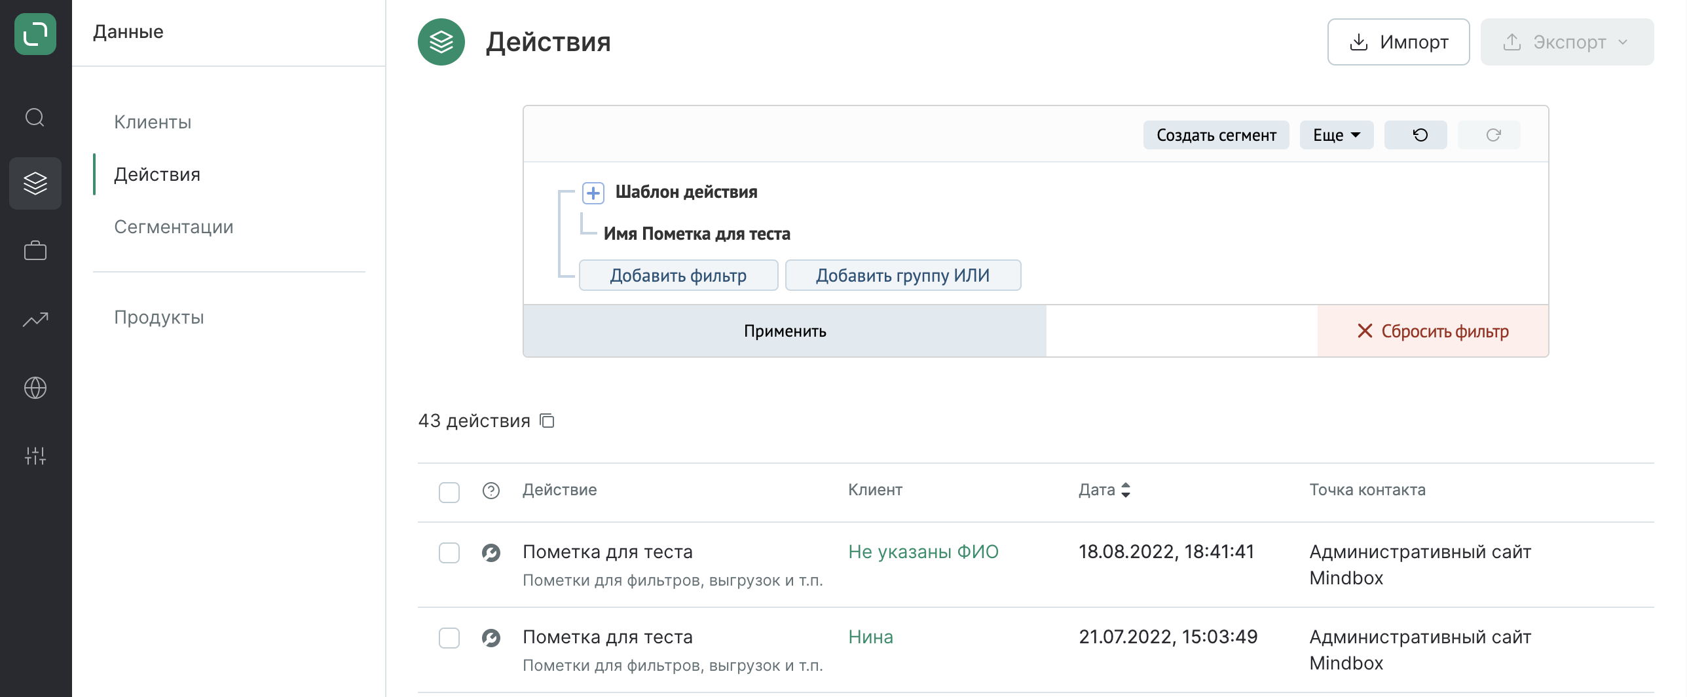Select Действия in the Данные menu

point(157,174)
